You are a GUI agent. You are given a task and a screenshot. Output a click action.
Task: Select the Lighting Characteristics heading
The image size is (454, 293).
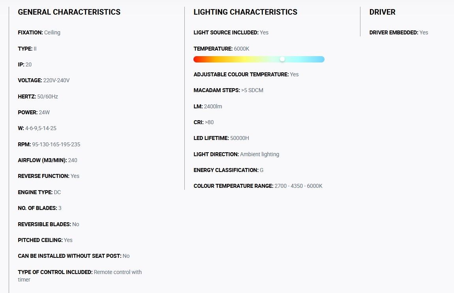click(x=245, y=12)
